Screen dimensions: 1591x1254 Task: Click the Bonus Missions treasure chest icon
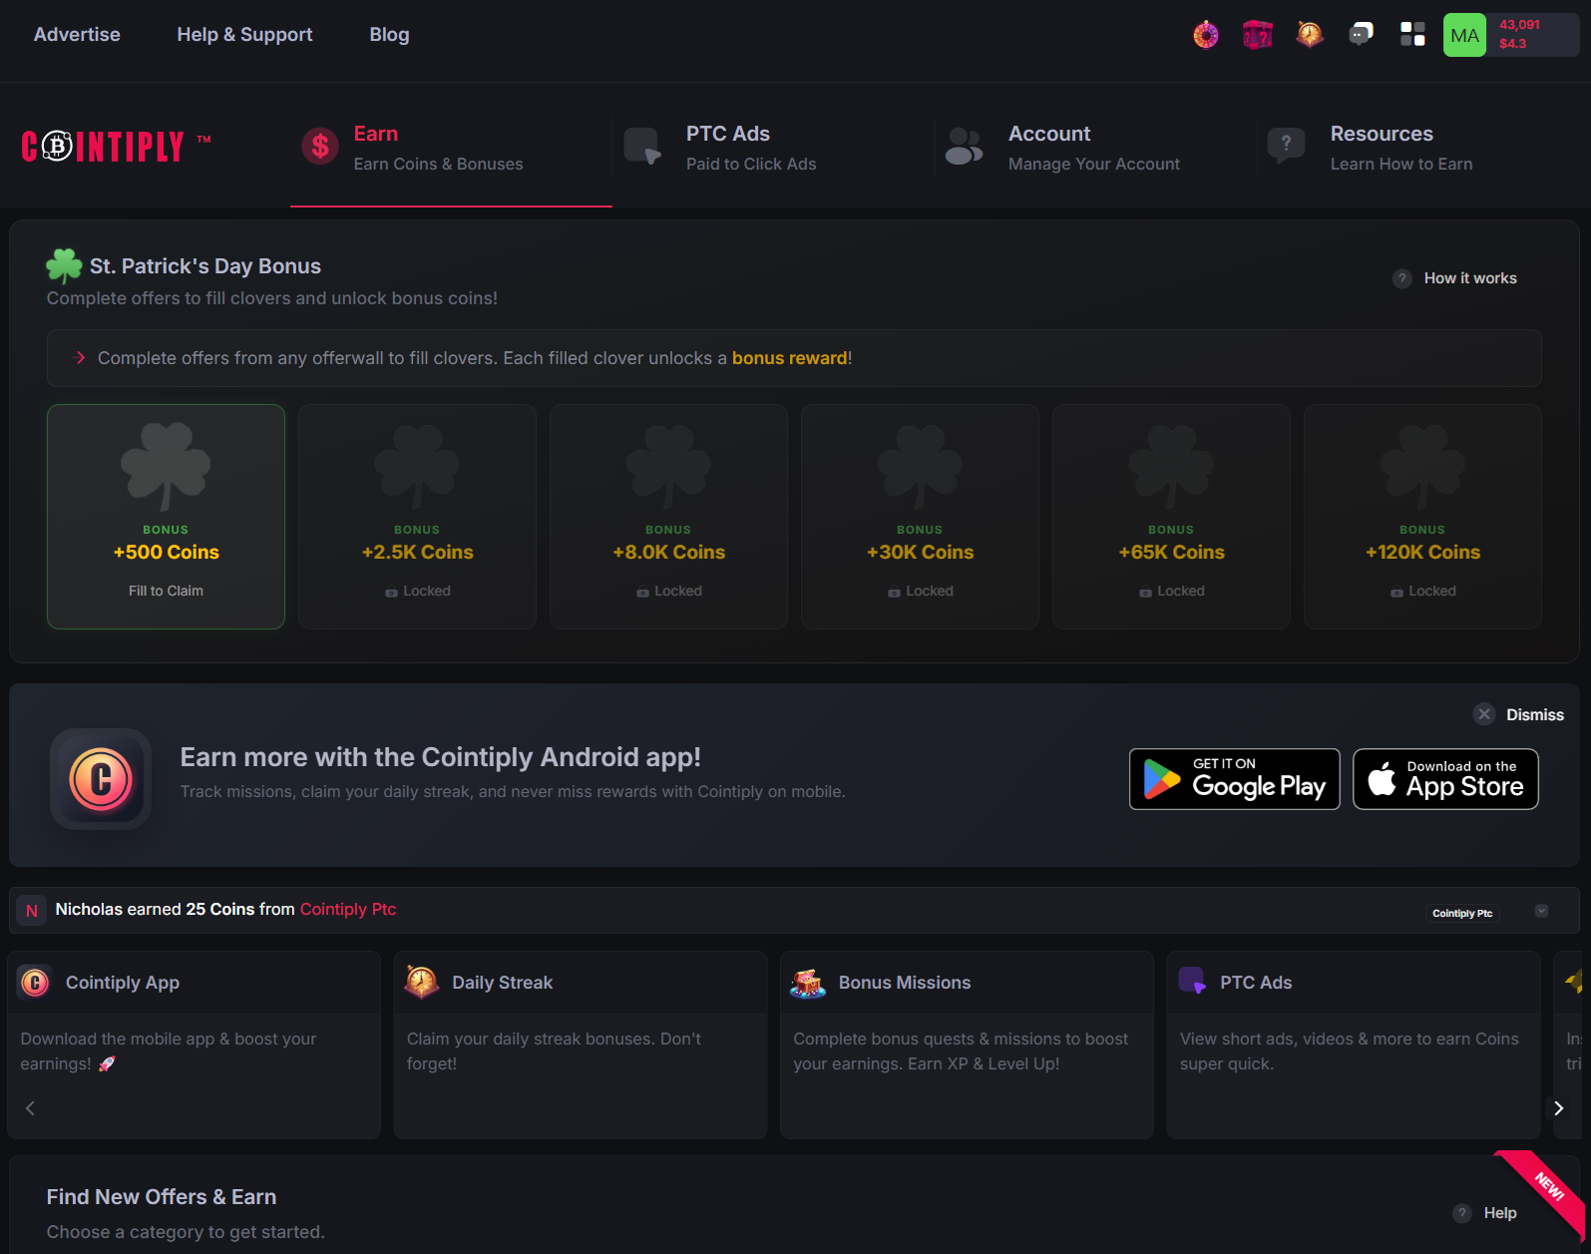(x=808, y=984)
